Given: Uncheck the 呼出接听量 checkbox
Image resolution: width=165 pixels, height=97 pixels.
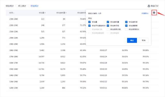Looking at the screenshot, I should coord(108,22).
